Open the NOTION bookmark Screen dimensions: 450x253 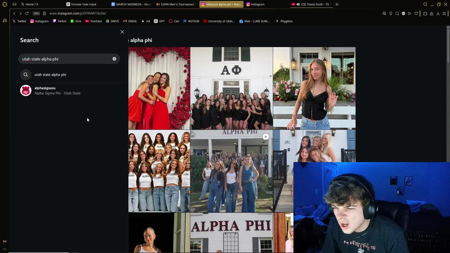point(191,21)
